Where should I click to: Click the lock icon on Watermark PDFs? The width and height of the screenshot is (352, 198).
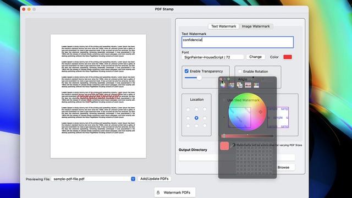(x=158, y=193)
